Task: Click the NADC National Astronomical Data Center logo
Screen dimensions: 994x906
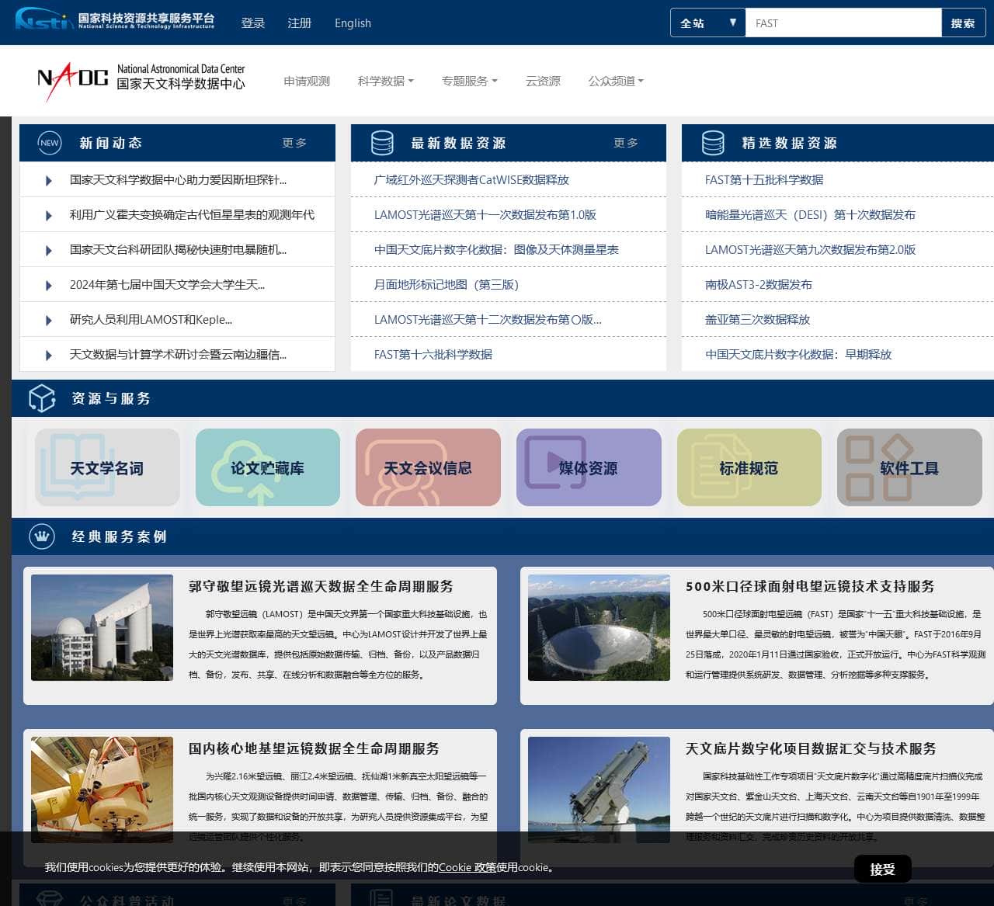Action: click(141, 82)
